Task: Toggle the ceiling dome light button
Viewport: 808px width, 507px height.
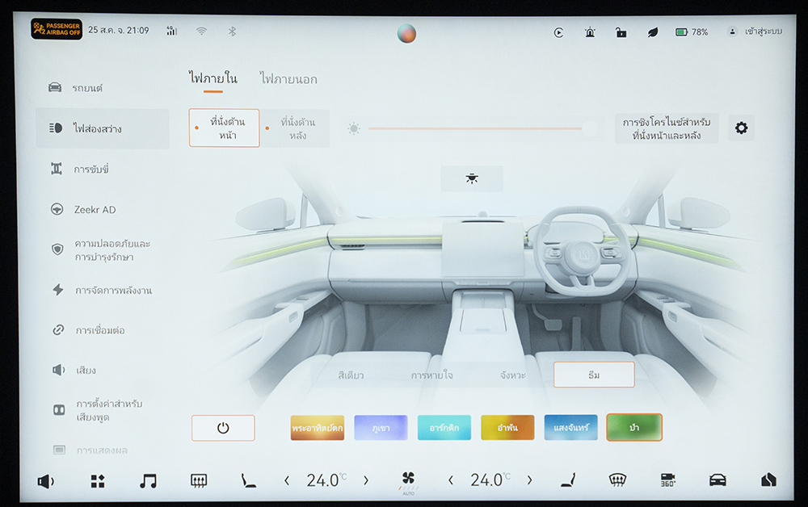Action: coord(472,178)
